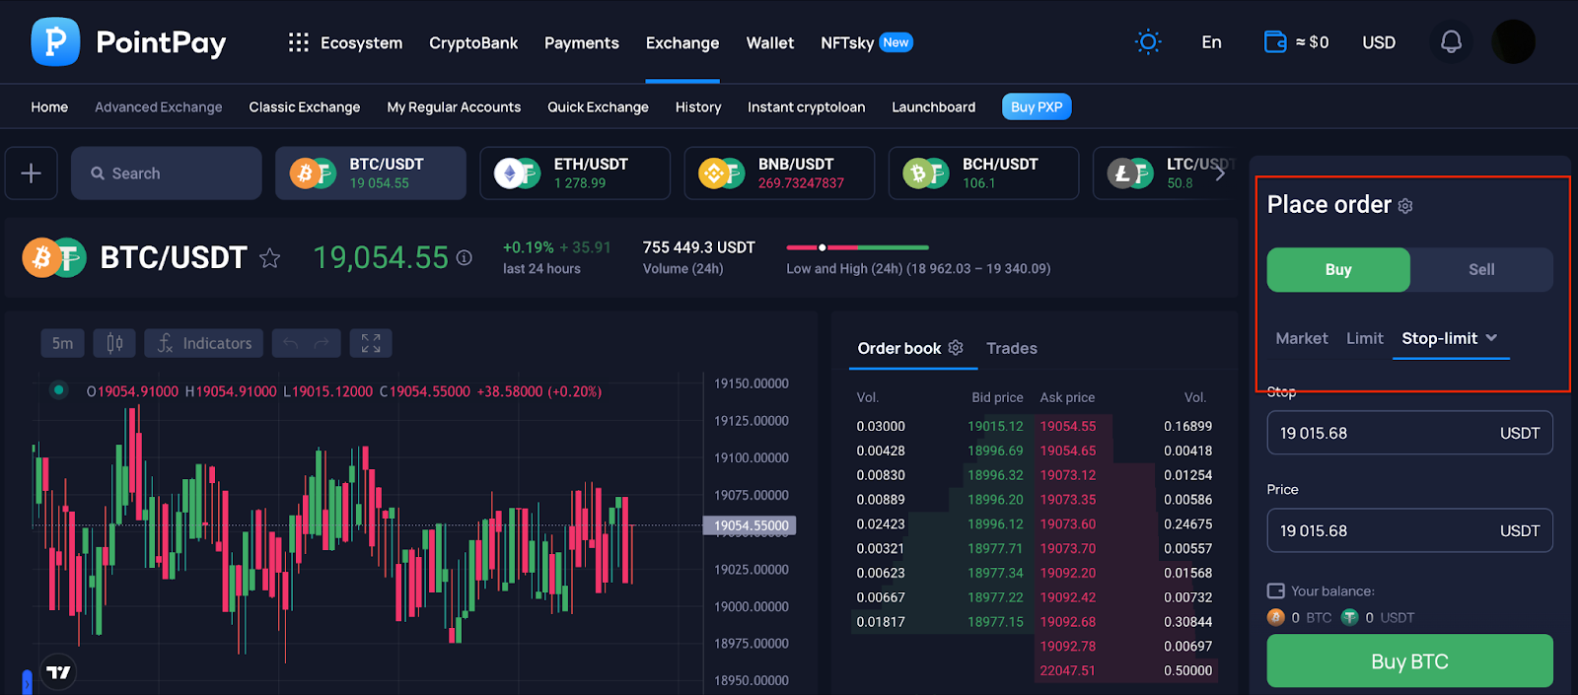Image resolution: width=1578 pixels, height=695 pixels.
Task: Open My Regular Accounts
Action: [x=454, y=106]
